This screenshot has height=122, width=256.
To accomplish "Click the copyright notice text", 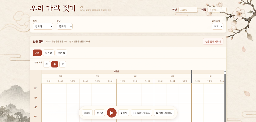I will [x=95, y=10].
